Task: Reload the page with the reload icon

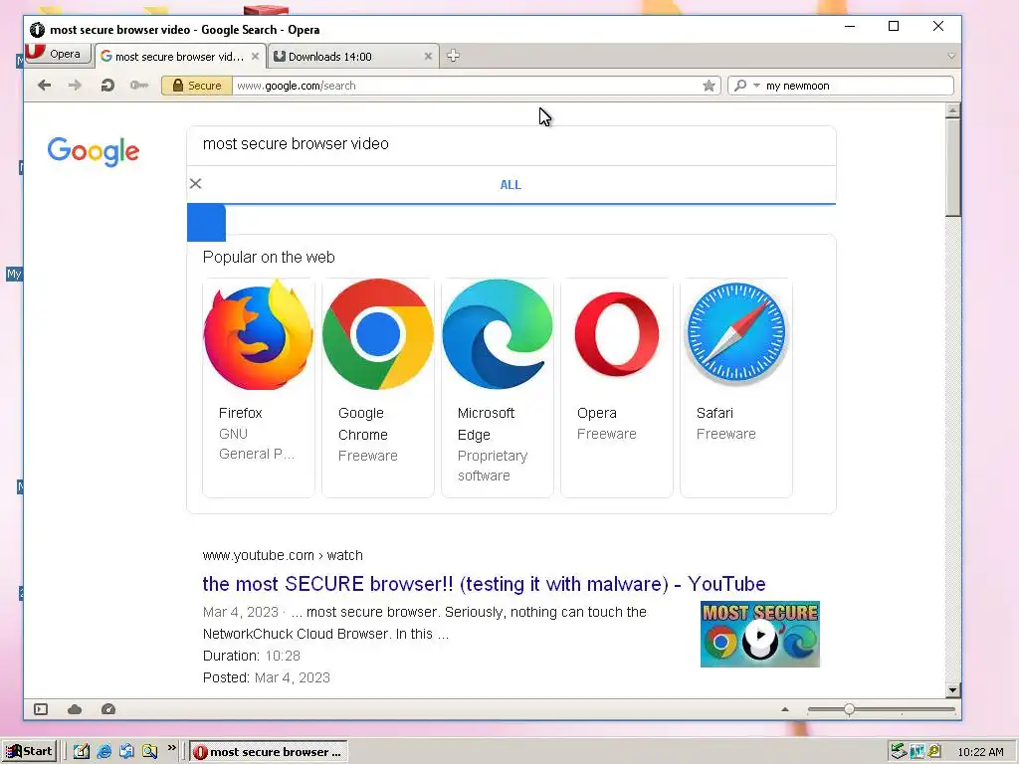Action: pyautogui.click(x=107, y=86)
